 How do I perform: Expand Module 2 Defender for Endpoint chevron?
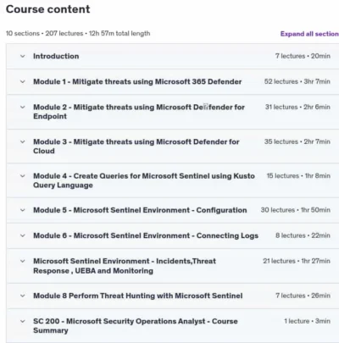click(x=23, y=107)
